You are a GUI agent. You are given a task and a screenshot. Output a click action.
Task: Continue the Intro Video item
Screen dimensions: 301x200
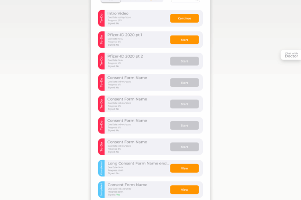[184, 18]
